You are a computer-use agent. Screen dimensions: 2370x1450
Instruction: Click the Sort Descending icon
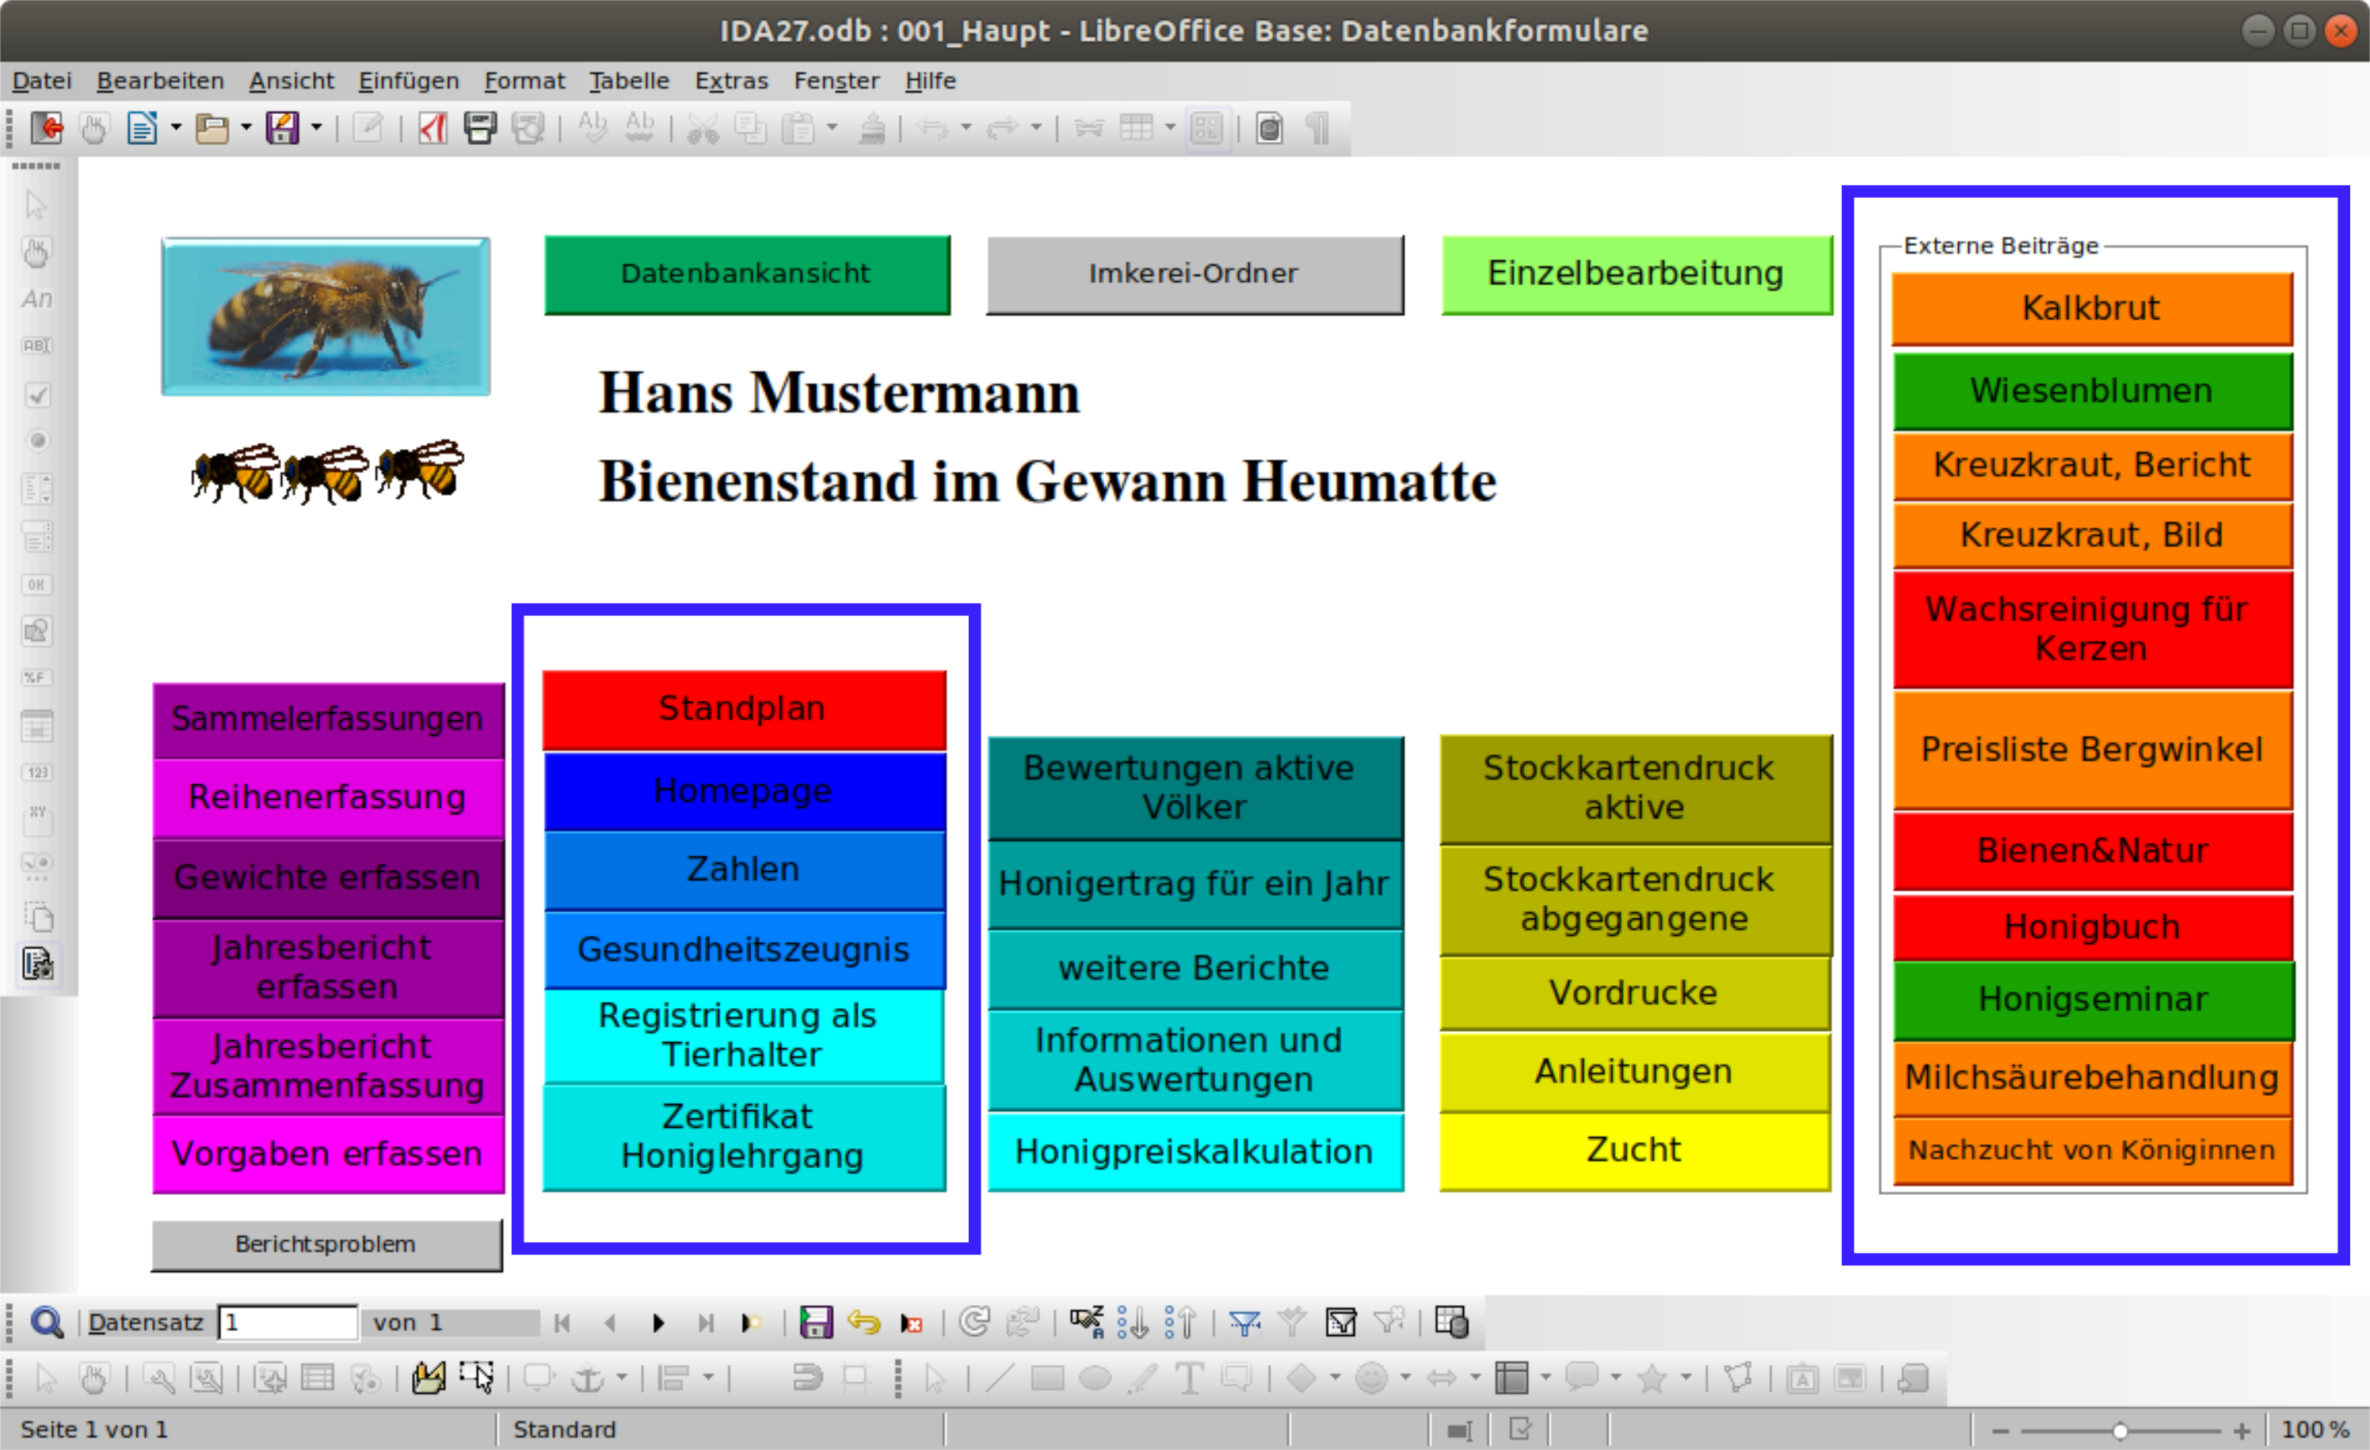pyautogui.click(x=1180, y=1323)
